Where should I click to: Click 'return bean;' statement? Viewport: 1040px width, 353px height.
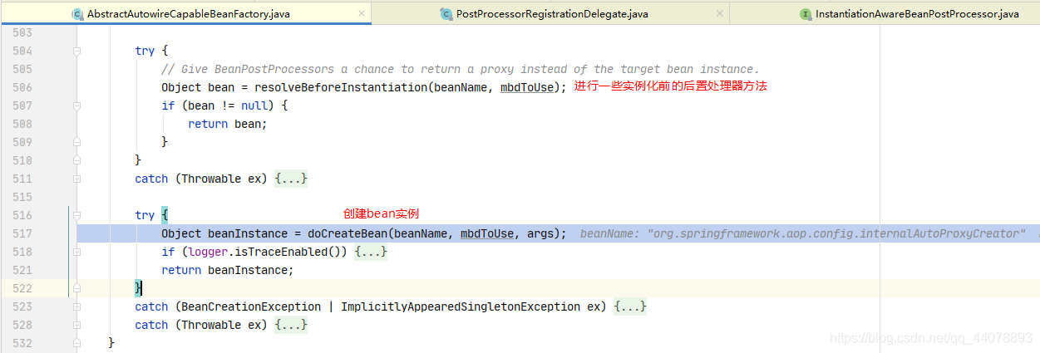click(x=228, y=124)
